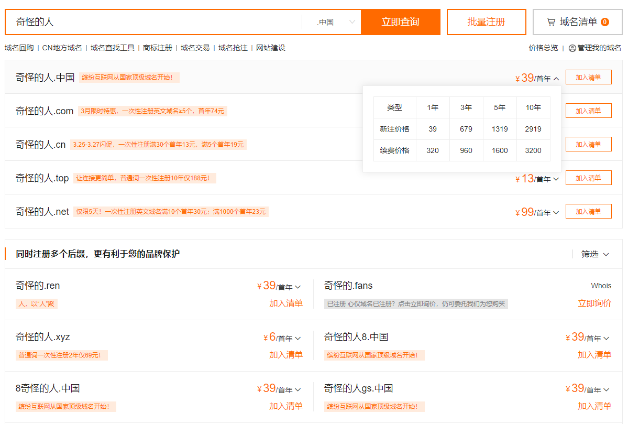Click 立即询价 for 奇怪的.fans
This screenshot has height=424, width=628.
pyautogui.click(x=594, y=303)
